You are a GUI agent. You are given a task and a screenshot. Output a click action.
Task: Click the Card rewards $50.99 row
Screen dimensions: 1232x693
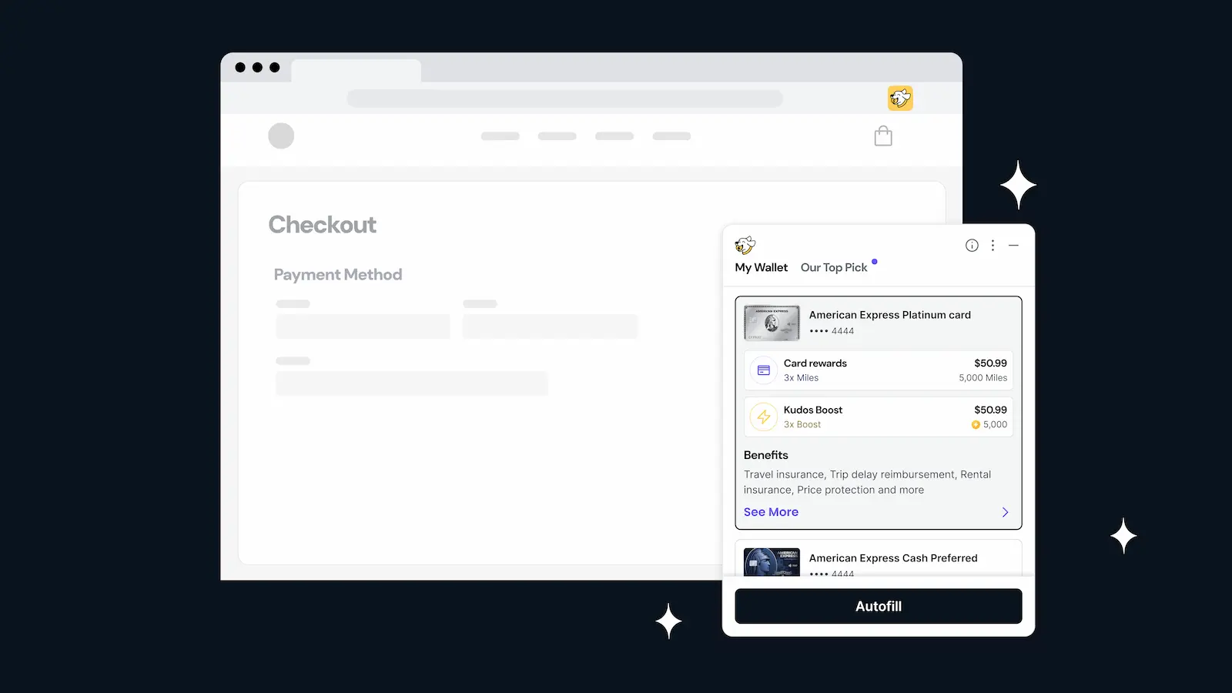tap(878, 370)
